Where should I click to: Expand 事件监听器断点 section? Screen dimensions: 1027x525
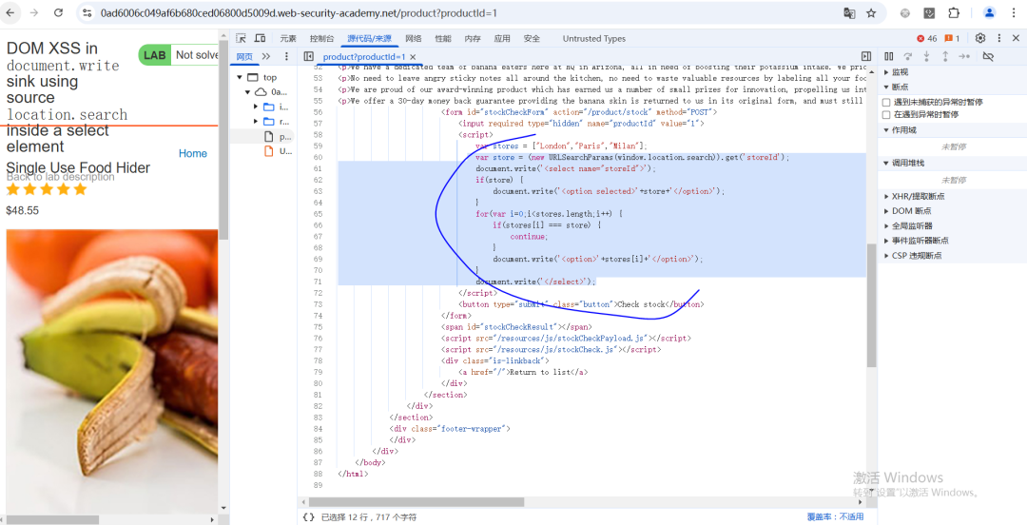(916, 241)
